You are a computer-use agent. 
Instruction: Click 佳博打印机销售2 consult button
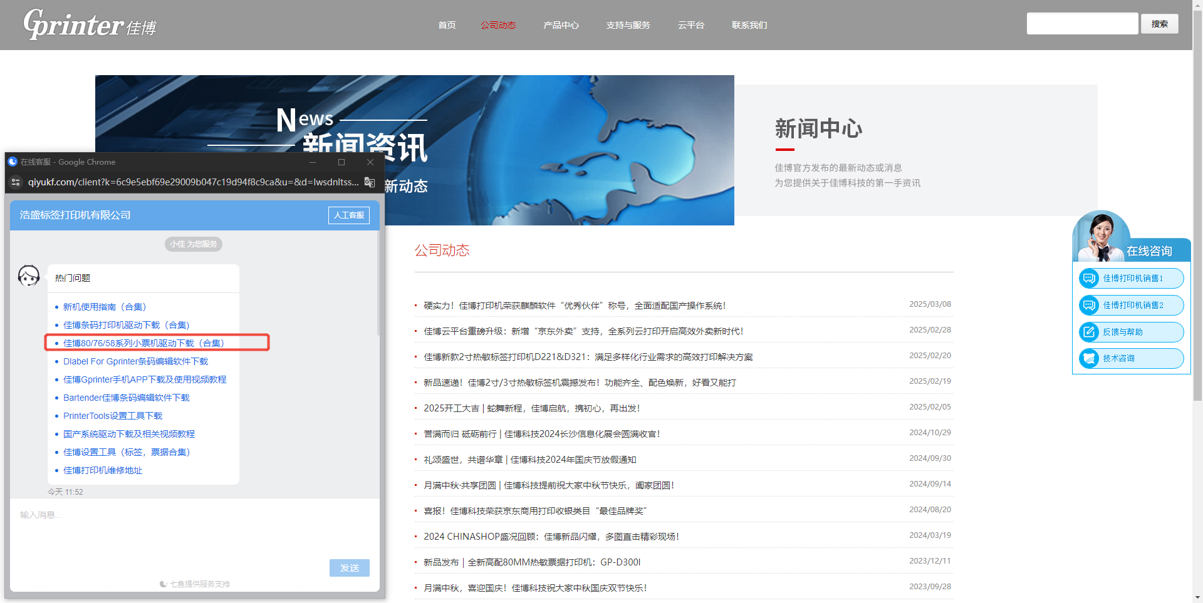pos(1132,305)
